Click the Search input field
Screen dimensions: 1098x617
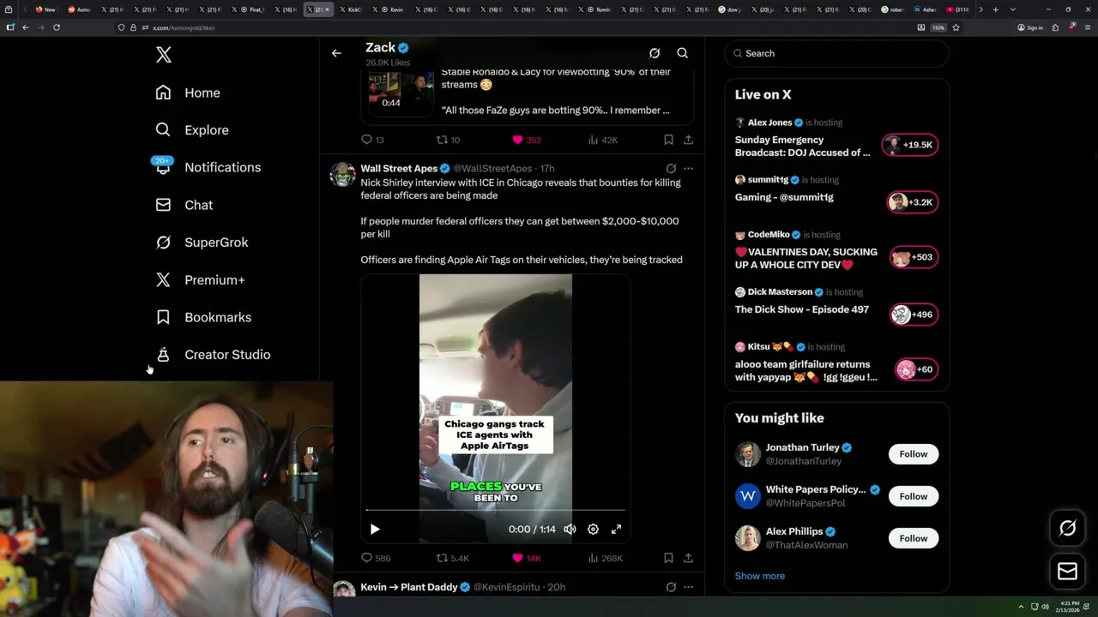[837, 53]
